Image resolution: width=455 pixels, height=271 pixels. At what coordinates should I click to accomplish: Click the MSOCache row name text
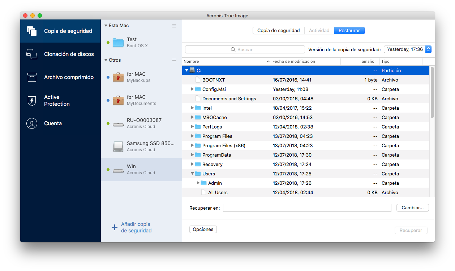(215, 117)
